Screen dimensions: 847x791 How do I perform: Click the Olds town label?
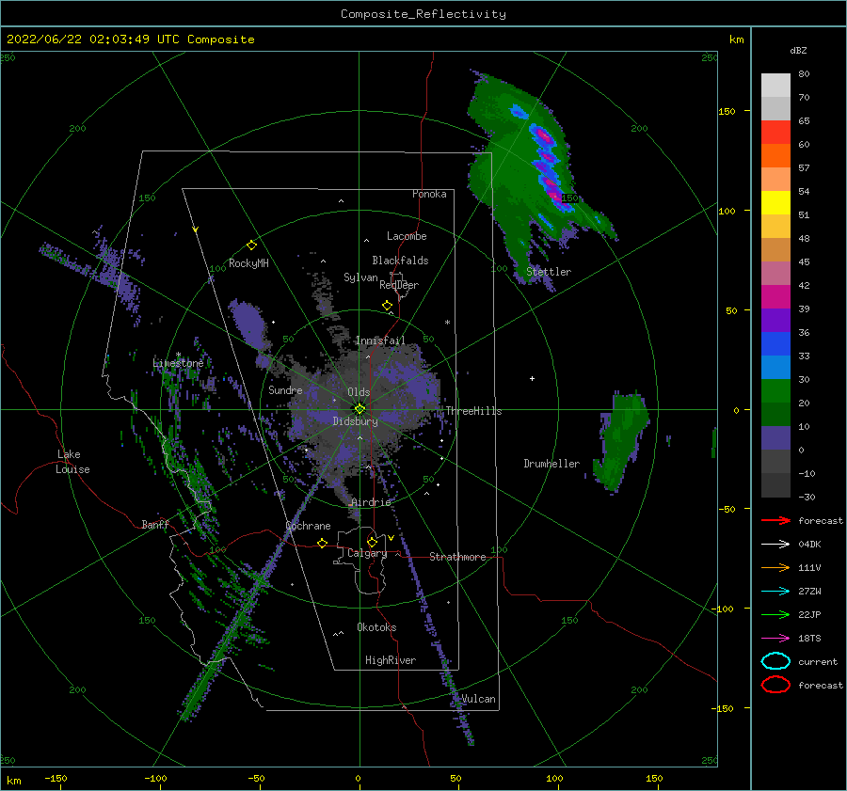click(x=359, y=392)
